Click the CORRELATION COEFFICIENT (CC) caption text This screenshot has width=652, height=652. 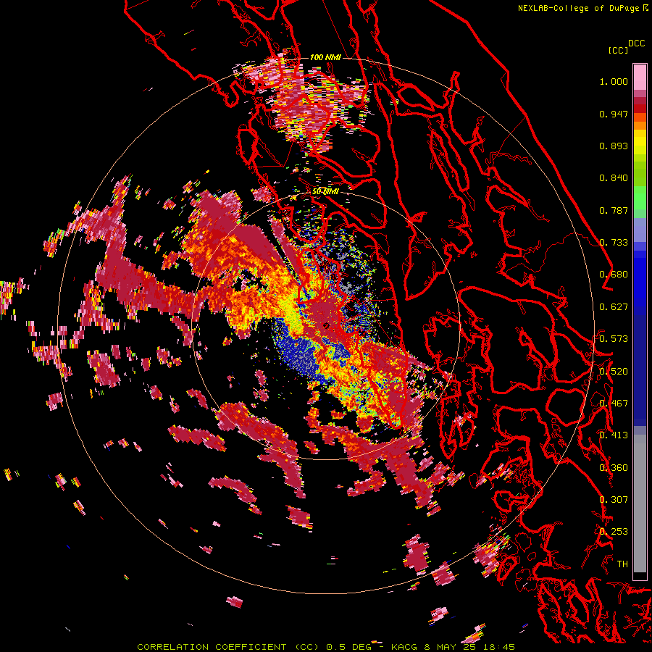pos(228,647)
